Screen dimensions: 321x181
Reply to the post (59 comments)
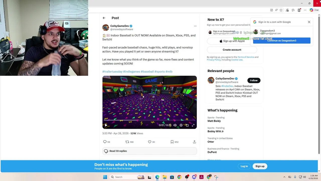pyautogui.click(x=107, y=142)
